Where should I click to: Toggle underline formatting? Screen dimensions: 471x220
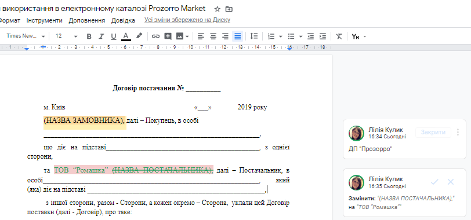click(113, 36)
